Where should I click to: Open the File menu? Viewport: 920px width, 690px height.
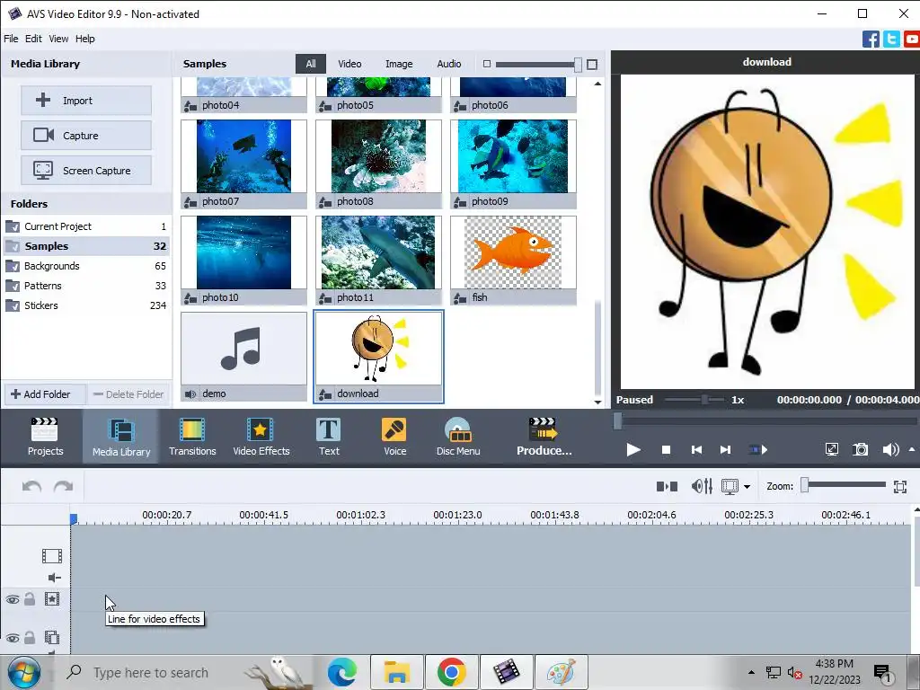pyautogui.click(x=11, y=39)
